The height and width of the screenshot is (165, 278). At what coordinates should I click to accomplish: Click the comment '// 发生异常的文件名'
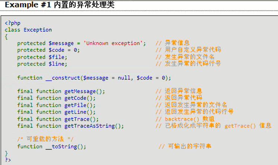click(x=185, y=57)
